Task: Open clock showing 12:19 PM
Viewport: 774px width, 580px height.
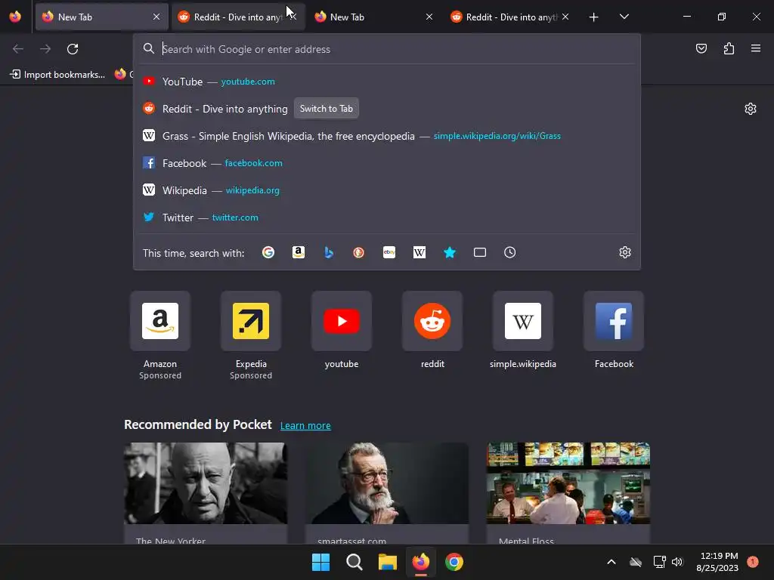Action: (x=718, y=562)
